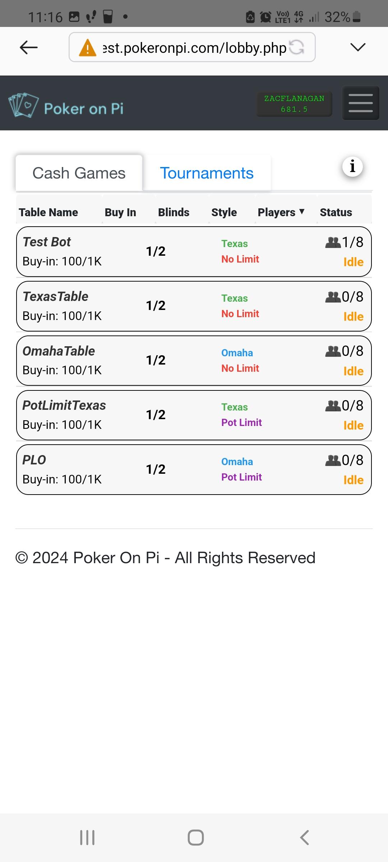Tap Android recent apps button

(x=87, y=838)
